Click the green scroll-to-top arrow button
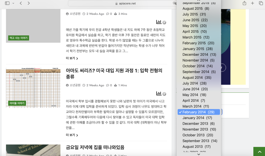Screen dimensions: 265x156 tap(259, 151)
